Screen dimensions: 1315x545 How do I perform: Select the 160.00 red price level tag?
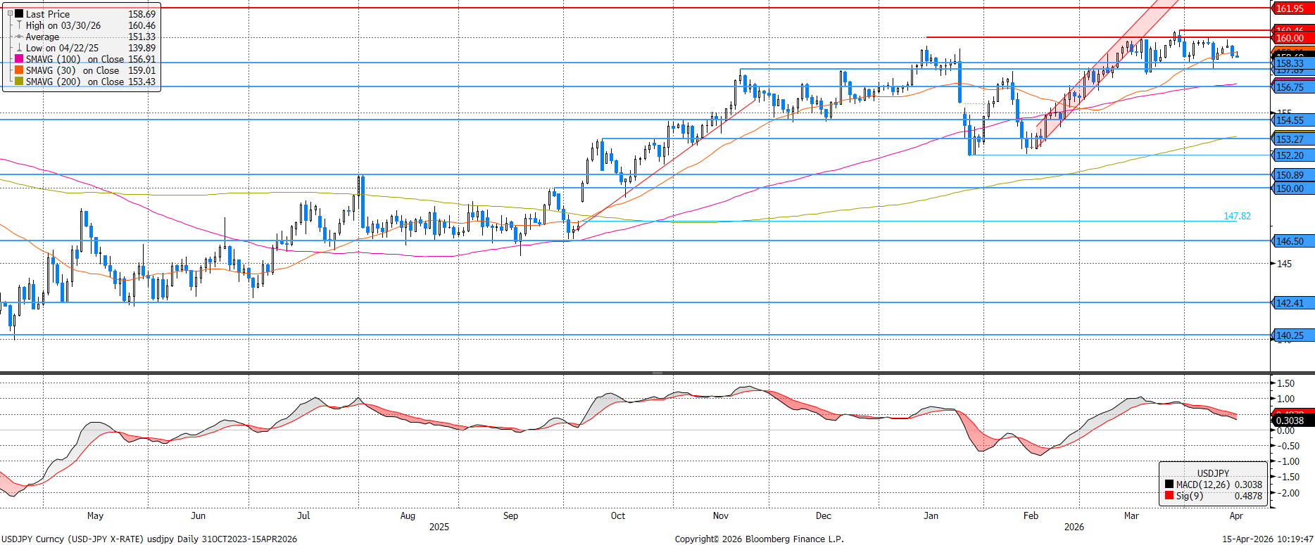(x=1290, y=38)
